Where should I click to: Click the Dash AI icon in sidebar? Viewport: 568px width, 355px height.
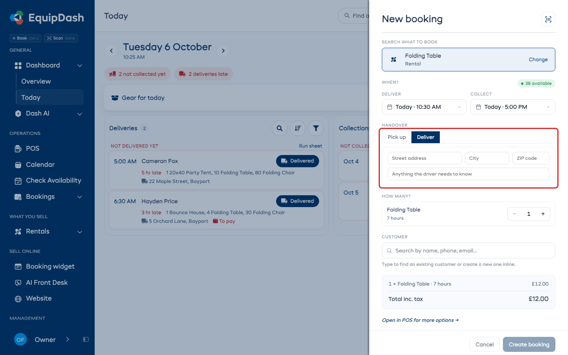[x=18, y=114]
